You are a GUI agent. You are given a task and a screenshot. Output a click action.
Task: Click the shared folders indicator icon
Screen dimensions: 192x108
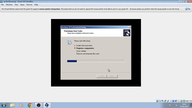pyautogui.click(x=171, y=101)
